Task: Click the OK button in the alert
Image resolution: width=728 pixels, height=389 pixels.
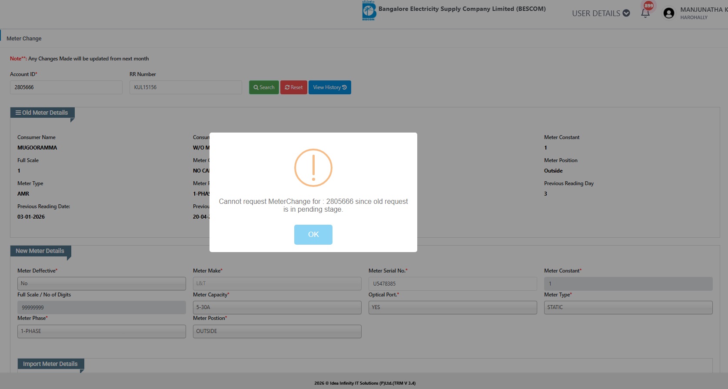Action: (313, 235)
